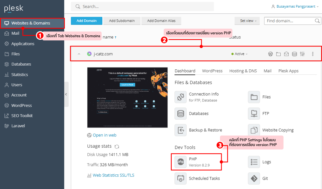The height and width of the screenshot is (189, 322).
Task: Click the Find domain search magnifier icon
Action: (317, 21)
